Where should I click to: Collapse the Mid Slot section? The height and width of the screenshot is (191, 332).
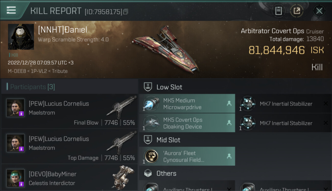[168, 140]
